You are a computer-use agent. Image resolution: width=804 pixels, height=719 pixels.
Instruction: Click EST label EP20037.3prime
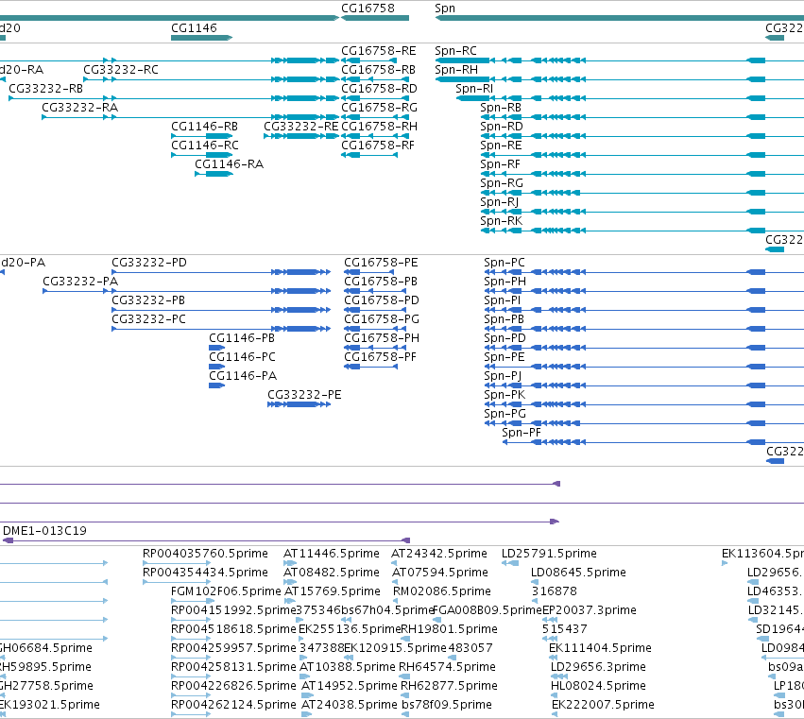[590, 610]
